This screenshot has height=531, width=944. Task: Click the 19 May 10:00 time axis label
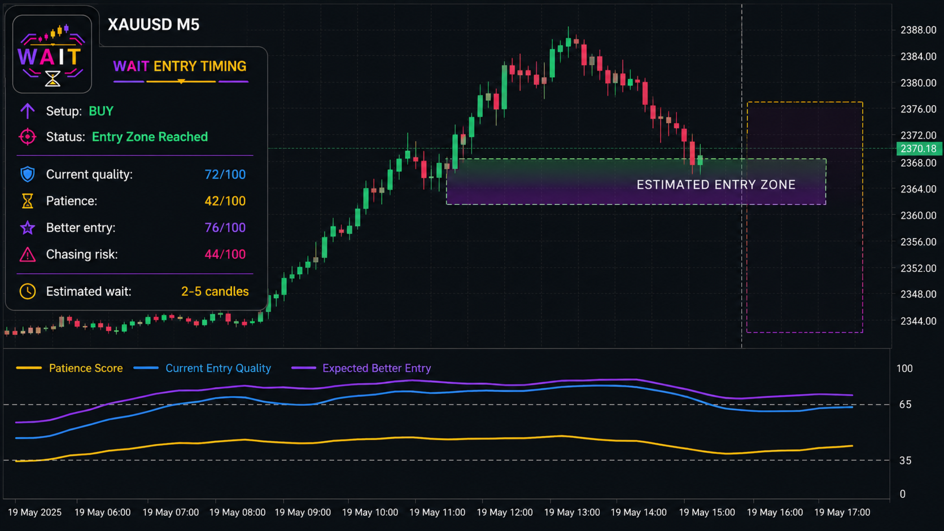(370, 512)
